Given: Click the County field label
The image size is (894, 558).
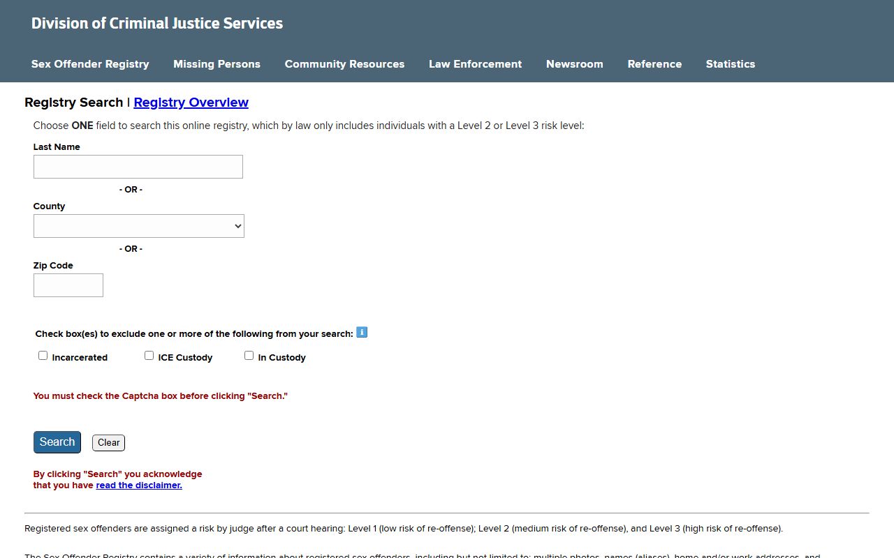Looking at the screenshot, I should (x=50, y=206).
